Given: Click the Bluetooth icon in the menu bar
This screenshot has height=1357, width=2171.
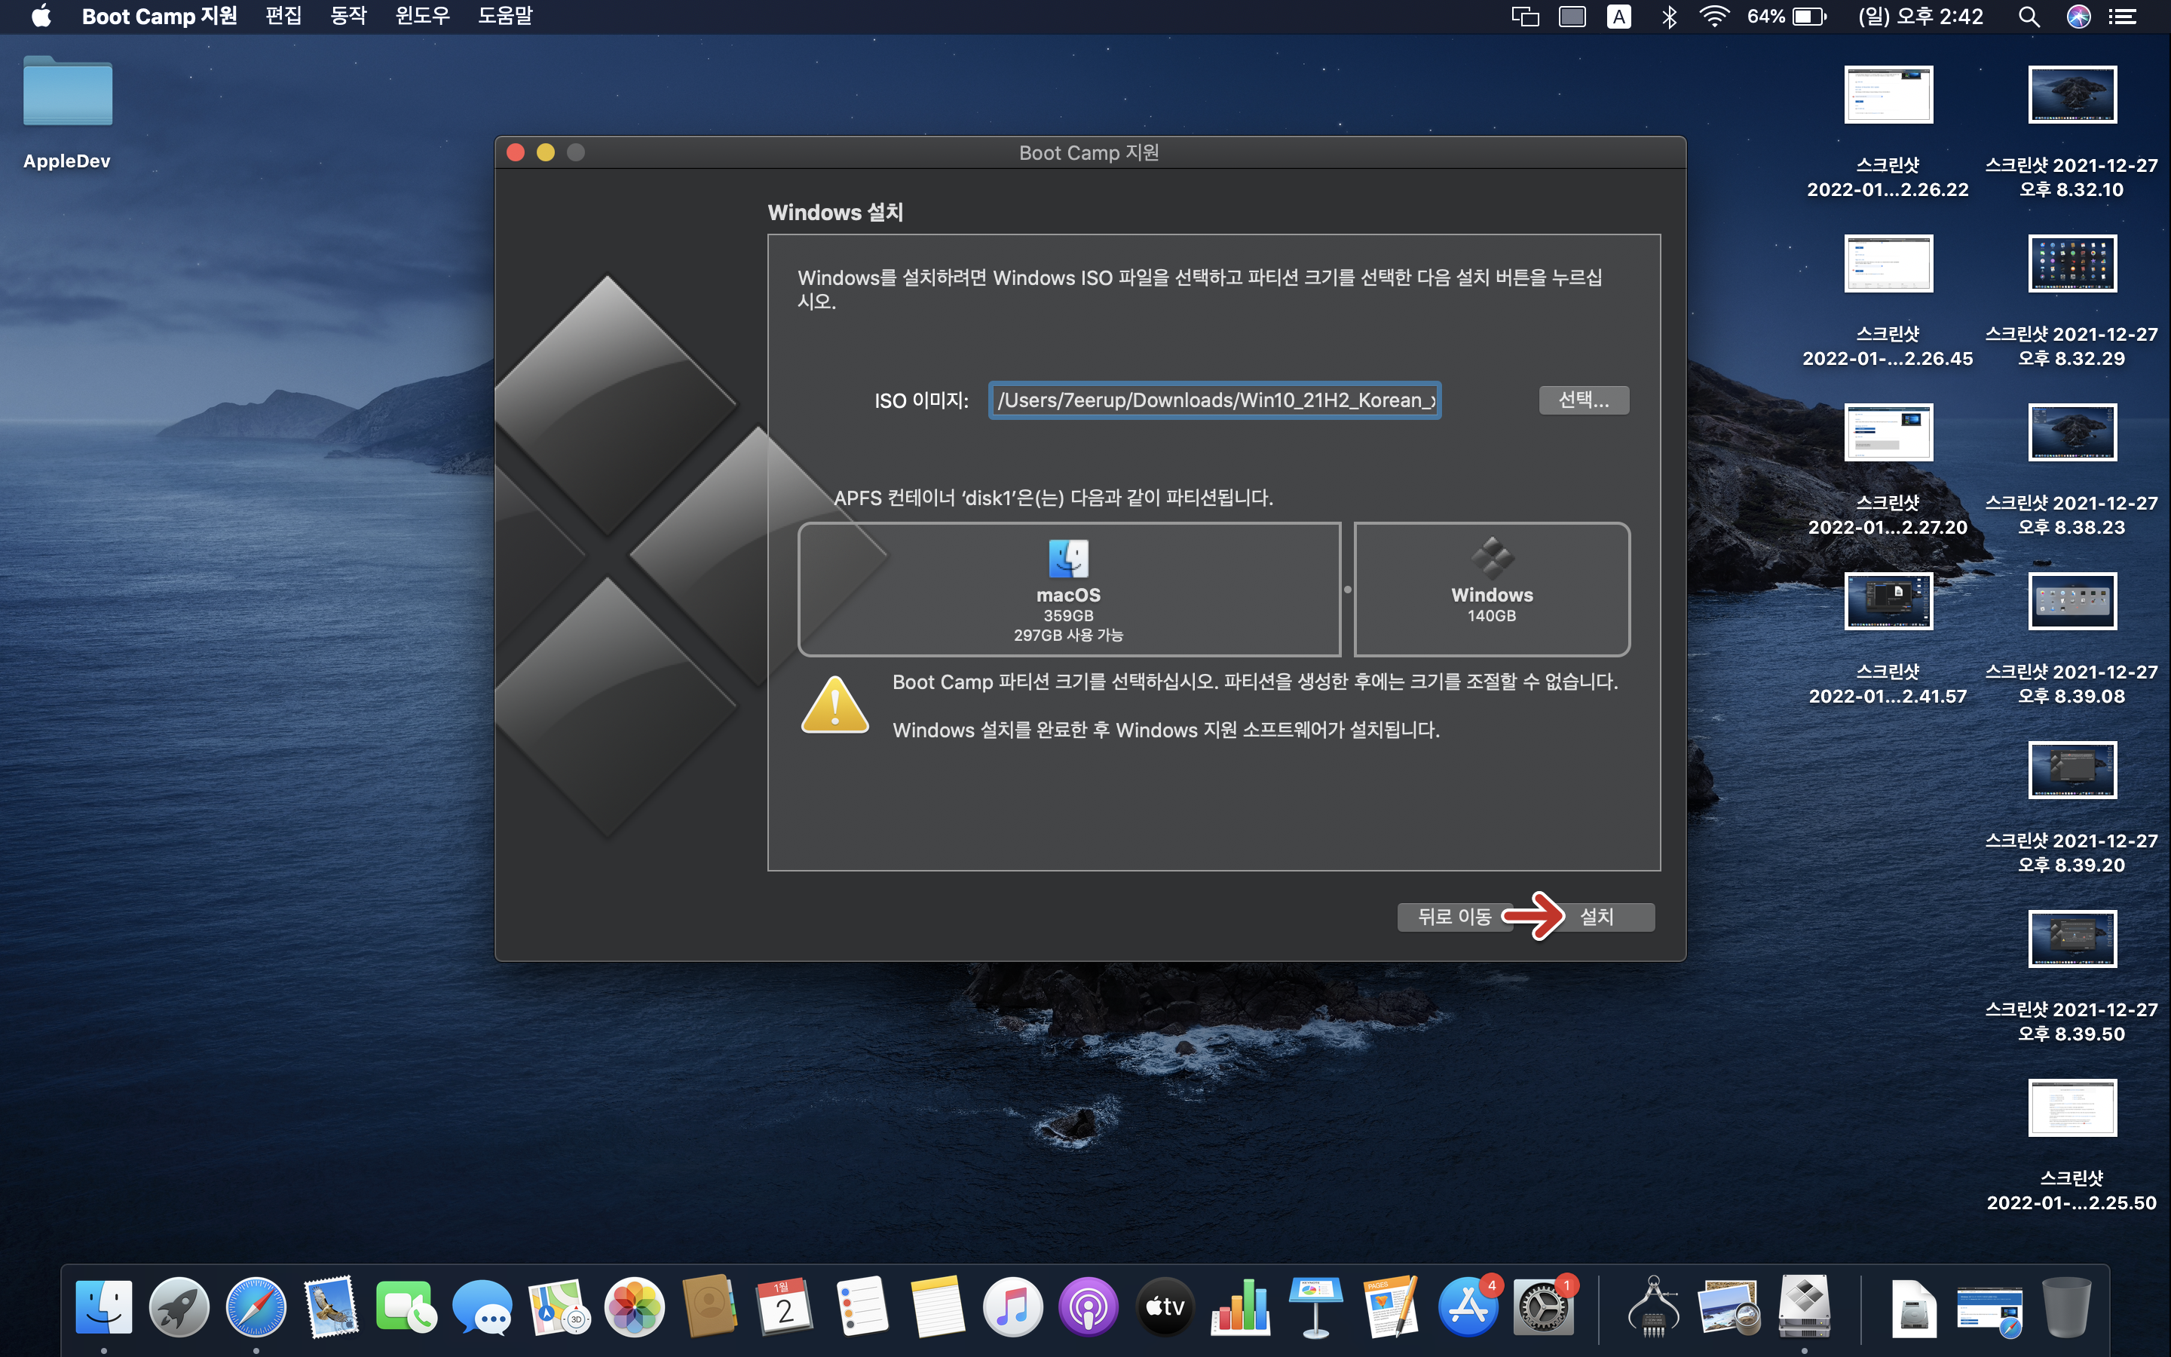Looking at the screenshot, I should coord(1669,16).
